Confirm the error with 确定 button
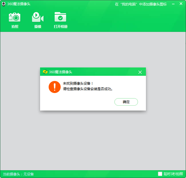This screenshot has width=186, height=178. [x=126, y=102]
